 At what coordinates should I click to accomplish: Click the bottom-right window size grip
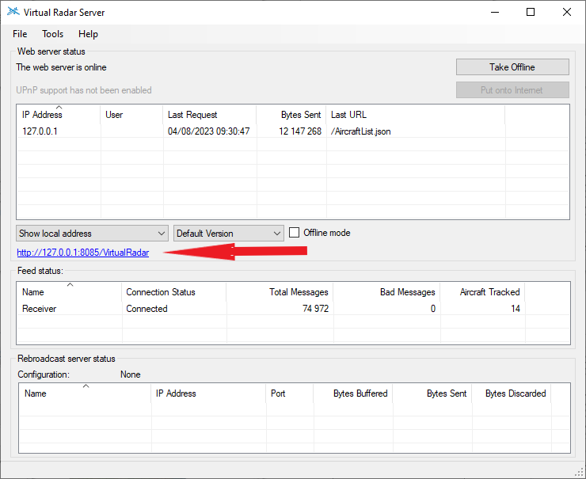579,473
